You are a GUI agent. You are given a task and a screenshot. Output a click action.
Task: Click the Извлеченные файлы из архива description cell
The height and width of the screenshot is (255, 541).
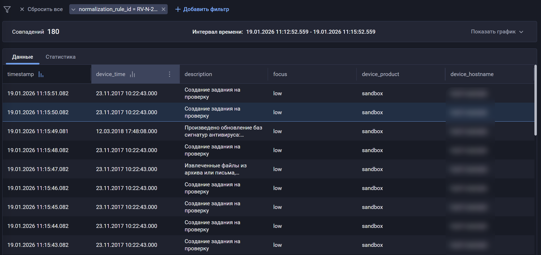click(216, 169)
